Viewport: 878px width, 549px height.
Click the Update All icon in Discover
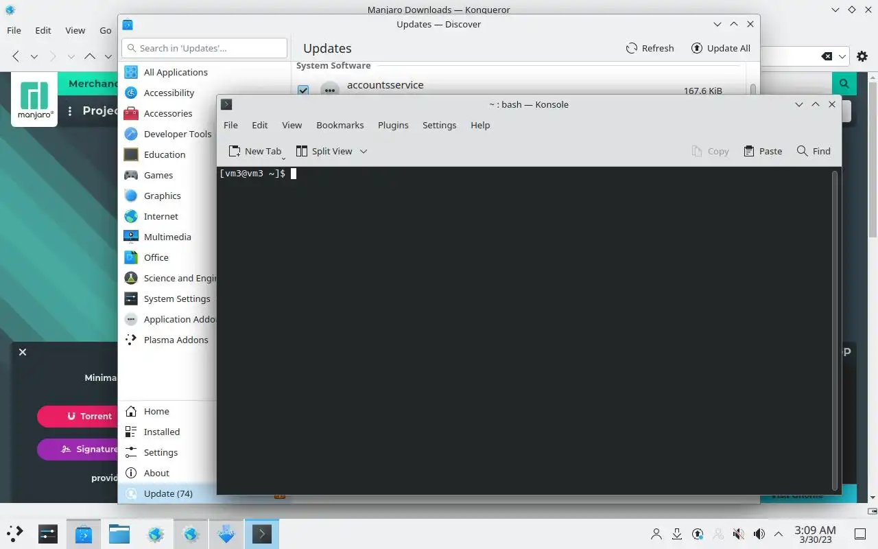tap(697, 48)
